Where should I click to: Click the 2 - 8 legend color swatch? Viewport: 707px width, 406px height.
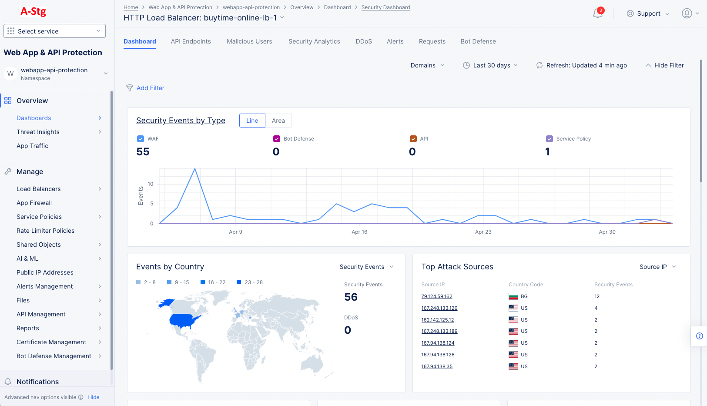138,282
